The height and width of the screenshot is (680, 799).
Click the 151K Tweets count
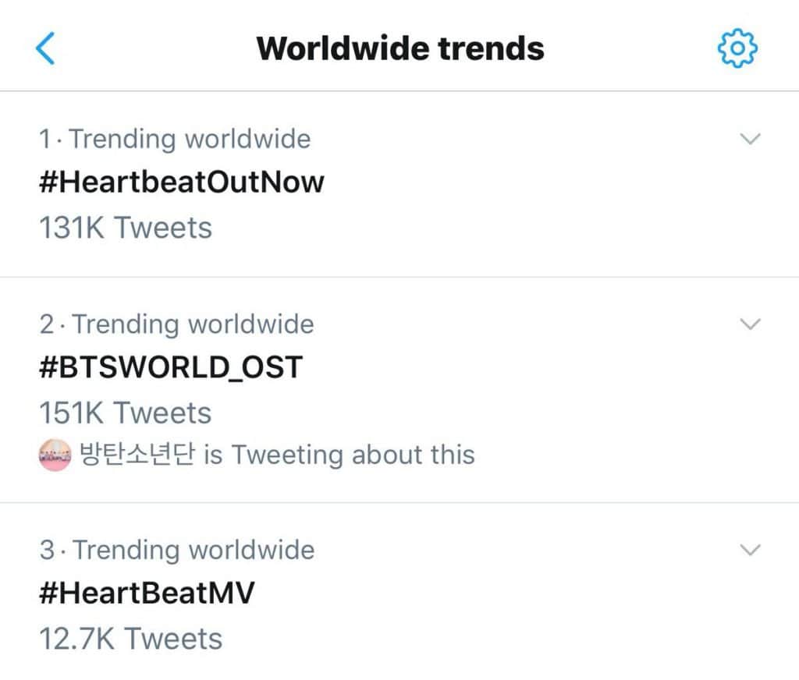pyautogui.click(x=125, y=413)
